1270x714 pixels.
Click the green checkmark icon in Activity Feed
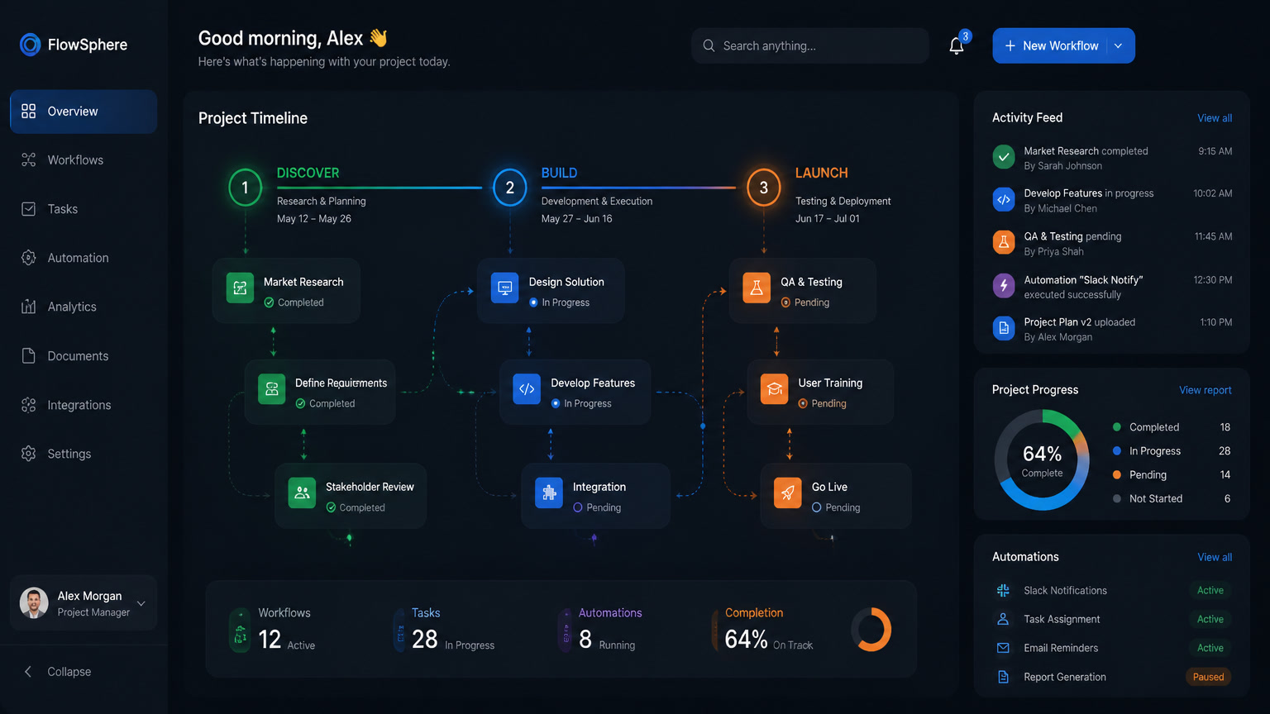(x=1004, y=156)
